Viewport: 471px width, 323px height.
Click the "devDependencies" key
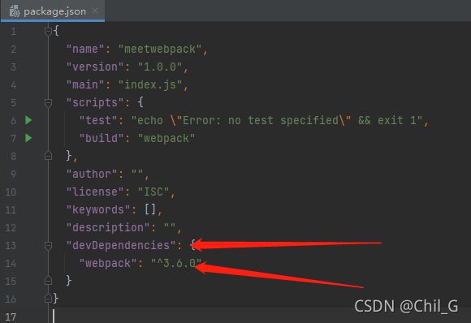pyautogui.click(x=121, y=246)
